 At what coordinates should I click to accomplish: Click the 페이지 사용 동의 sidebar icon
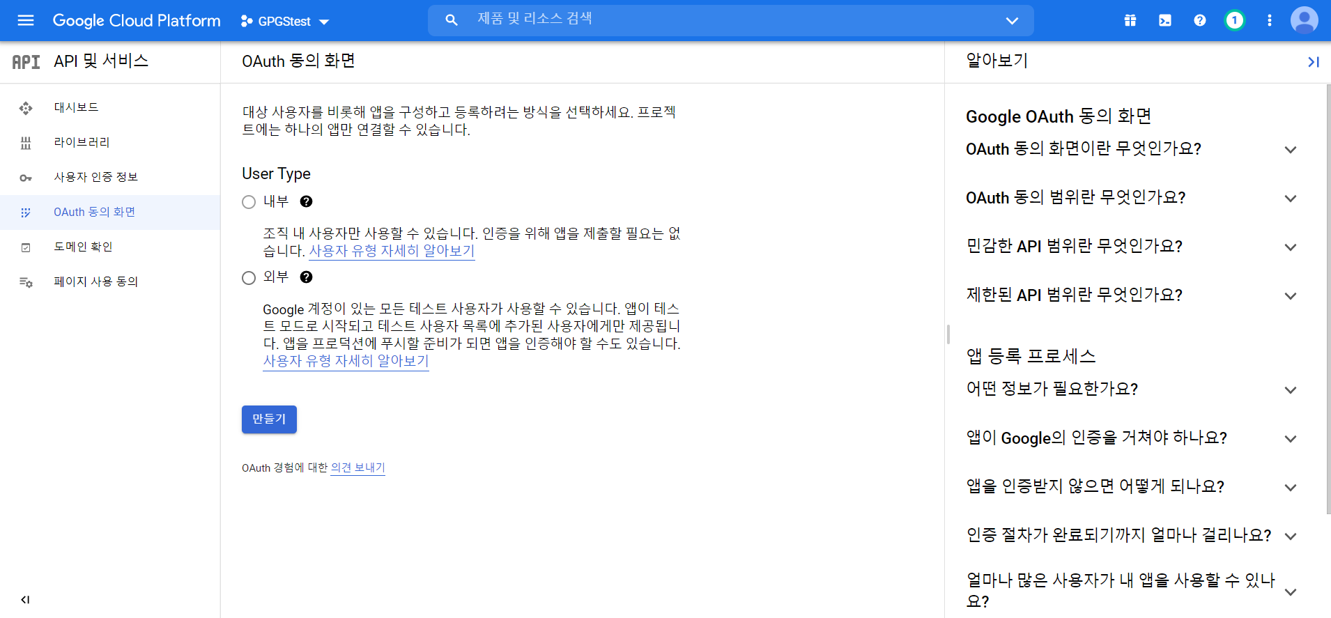pos(26,282)
